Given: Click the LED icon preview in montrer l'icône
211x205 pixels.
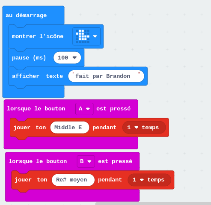Looking at the screenshot, I should [83, 36].
